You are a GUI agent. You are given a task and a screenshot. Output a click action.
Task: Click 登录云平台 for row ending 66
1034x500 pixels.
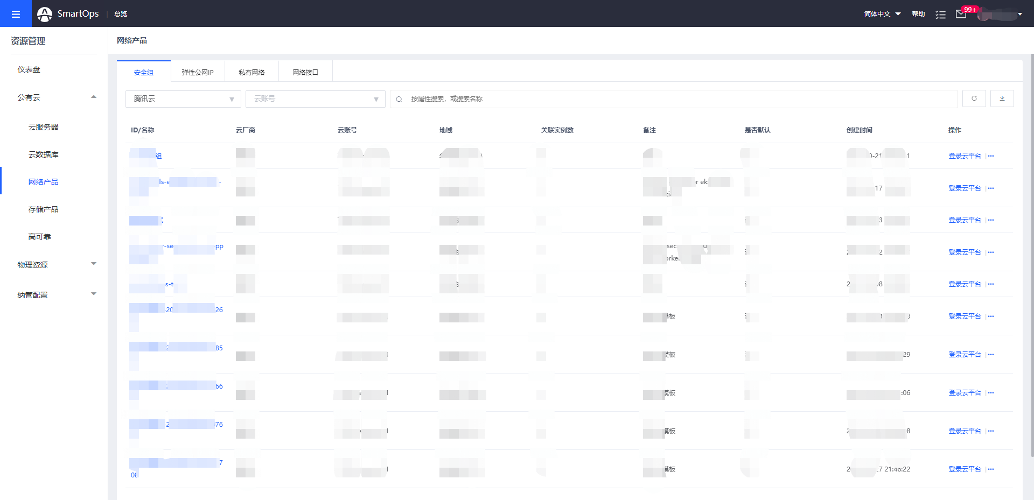click(965, 393)
